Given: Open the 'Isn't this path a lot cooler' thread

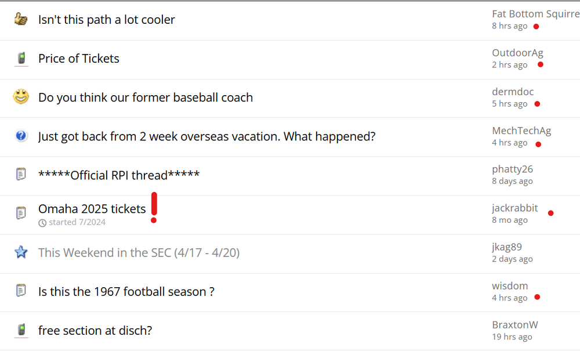Looking at the screenshot, I should (106, 20).
